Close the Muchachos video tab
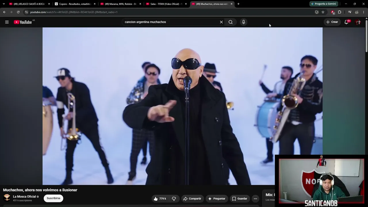The width and height of the screenshot is (368, 207). pos(231,4)
